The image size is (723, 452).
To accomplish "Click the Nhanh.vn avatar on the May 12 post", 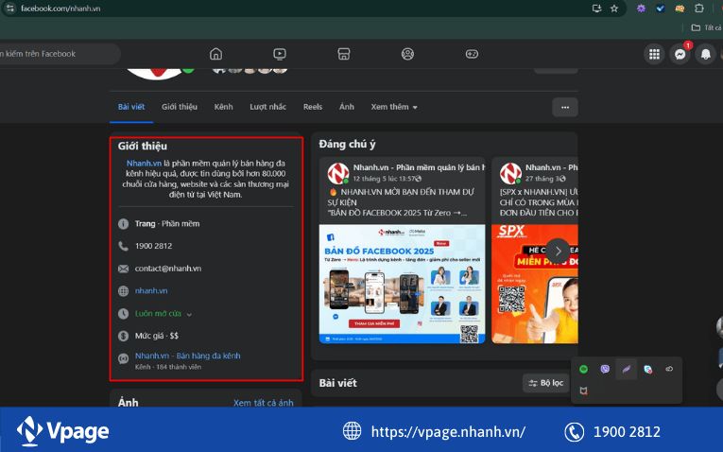I will (338, 173).
